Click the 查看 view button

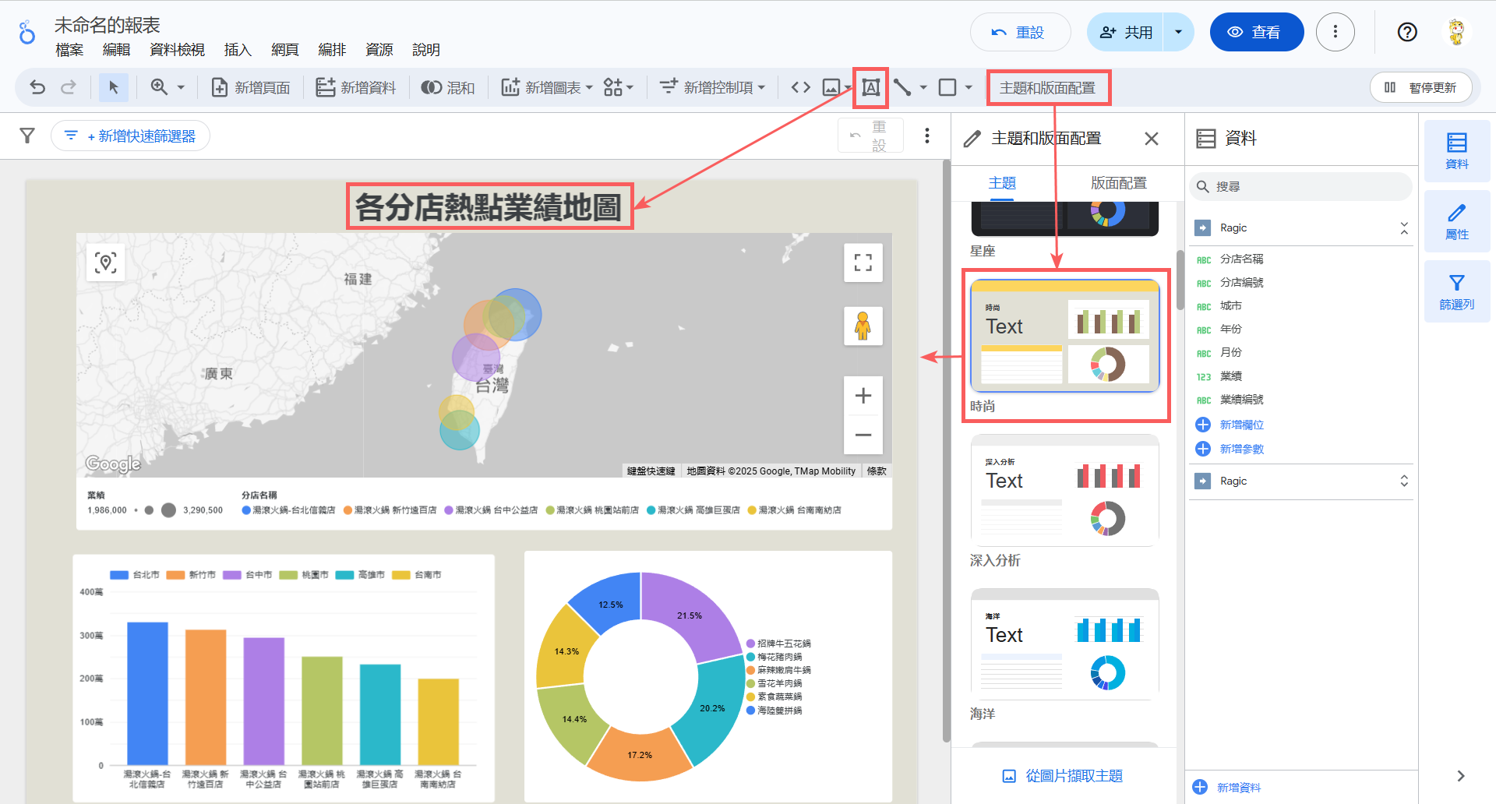pos(1257,32)
